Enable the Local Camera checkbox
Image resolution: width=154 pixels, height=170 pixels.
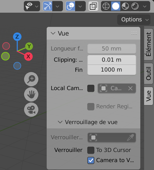pos(91,88)
